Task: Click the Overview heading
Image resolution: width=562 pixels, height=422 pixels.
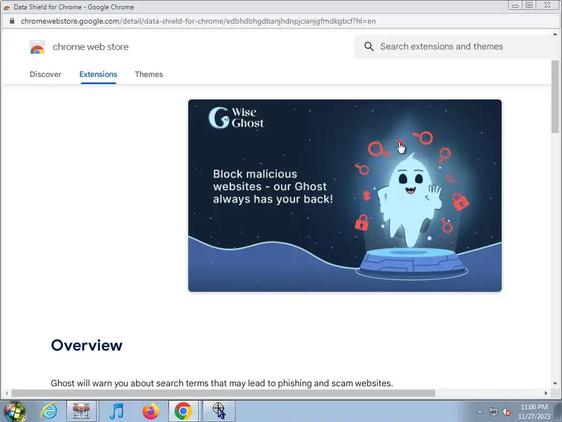Action: click(87, 345)
